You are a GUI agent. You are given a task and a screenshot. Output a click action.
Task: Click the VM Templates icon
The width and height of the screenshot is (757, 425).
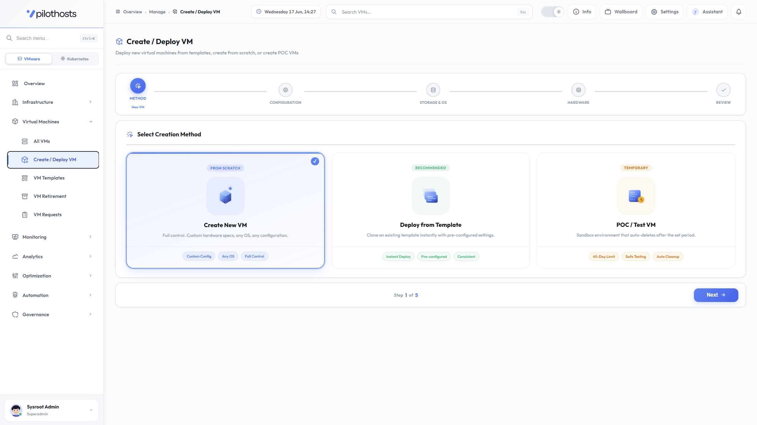[x=25, y=178]
